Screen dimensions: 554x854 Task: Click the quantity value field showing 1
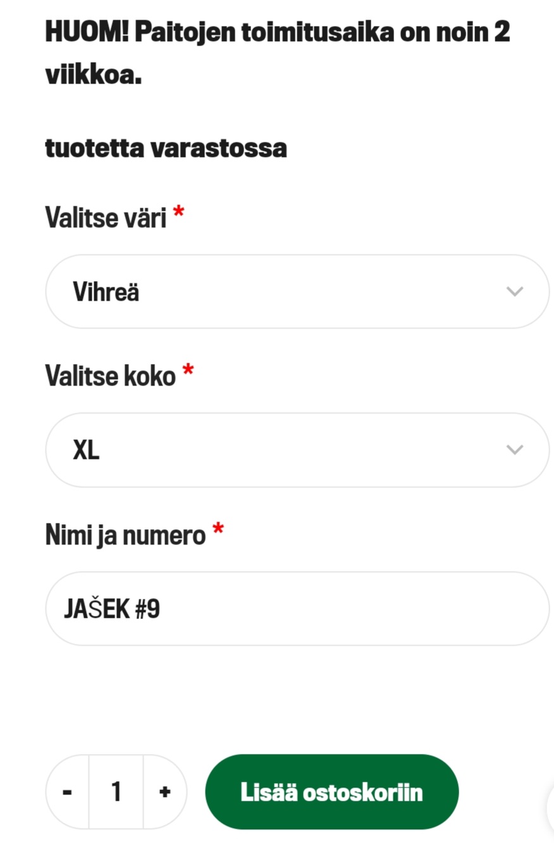(x=116, y=792)
